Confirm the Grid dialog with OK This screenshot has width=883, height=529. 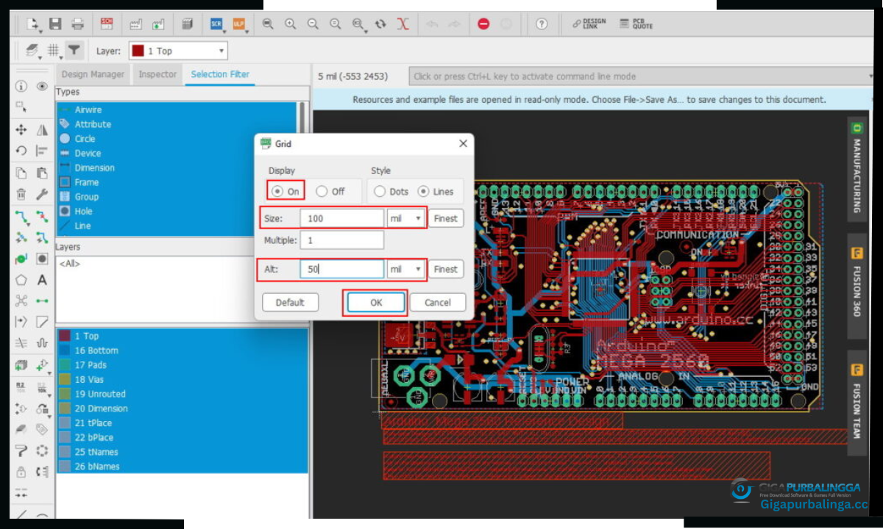(x=376, y=302)
